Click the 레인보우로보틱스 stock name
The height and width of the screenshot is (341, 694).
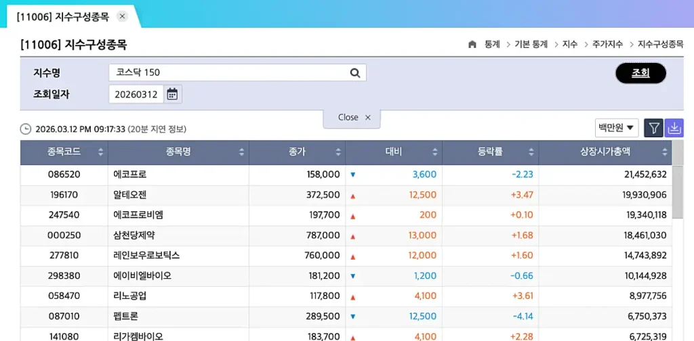point(146,256)
